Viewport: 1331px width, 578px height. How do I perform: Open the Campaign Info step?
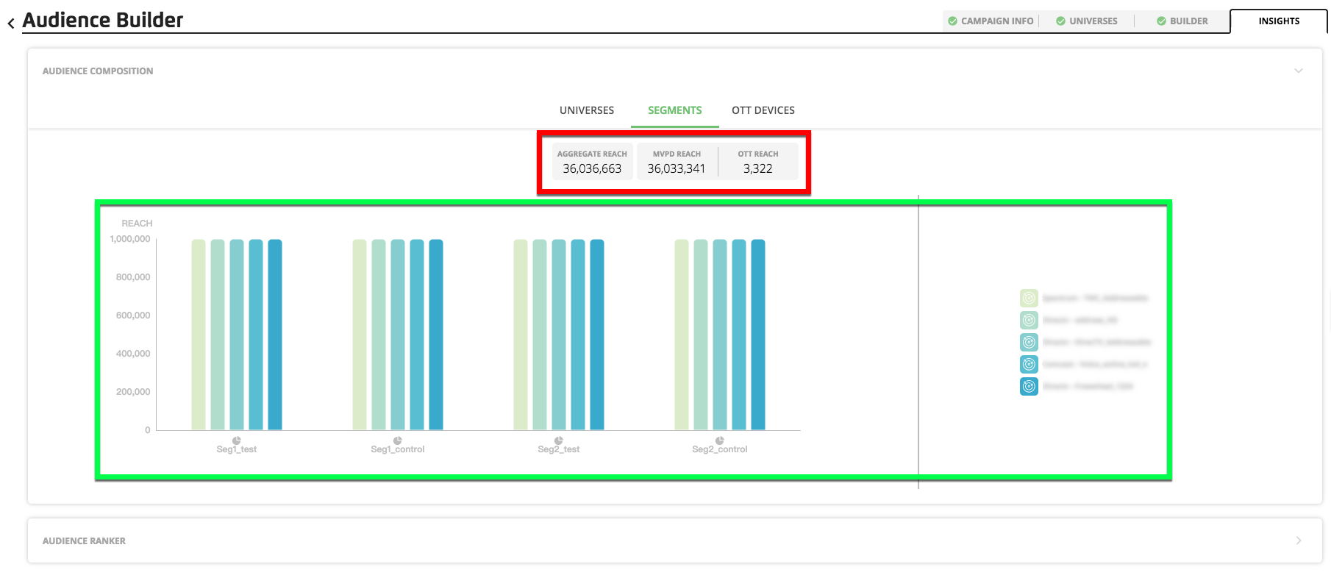(x=991, y=21)
